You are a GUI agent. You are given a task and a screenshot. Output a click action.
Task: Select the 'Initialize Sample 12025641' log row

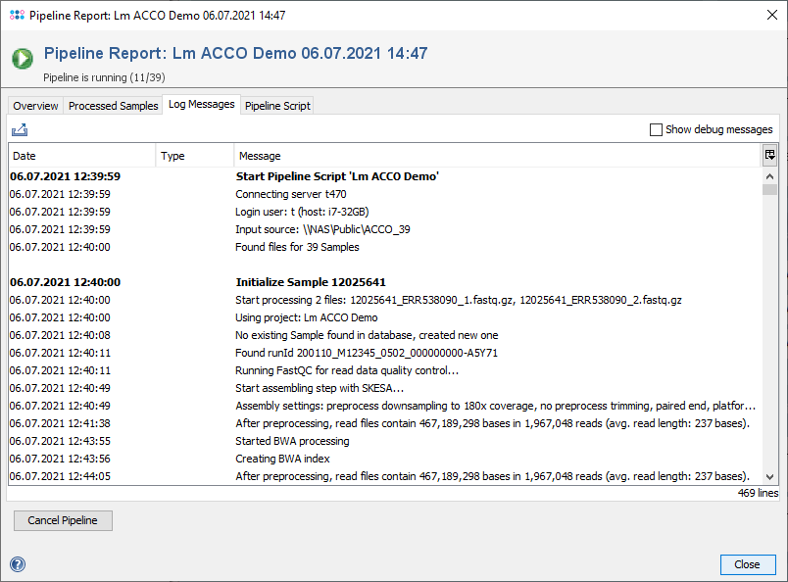(309, 282)
